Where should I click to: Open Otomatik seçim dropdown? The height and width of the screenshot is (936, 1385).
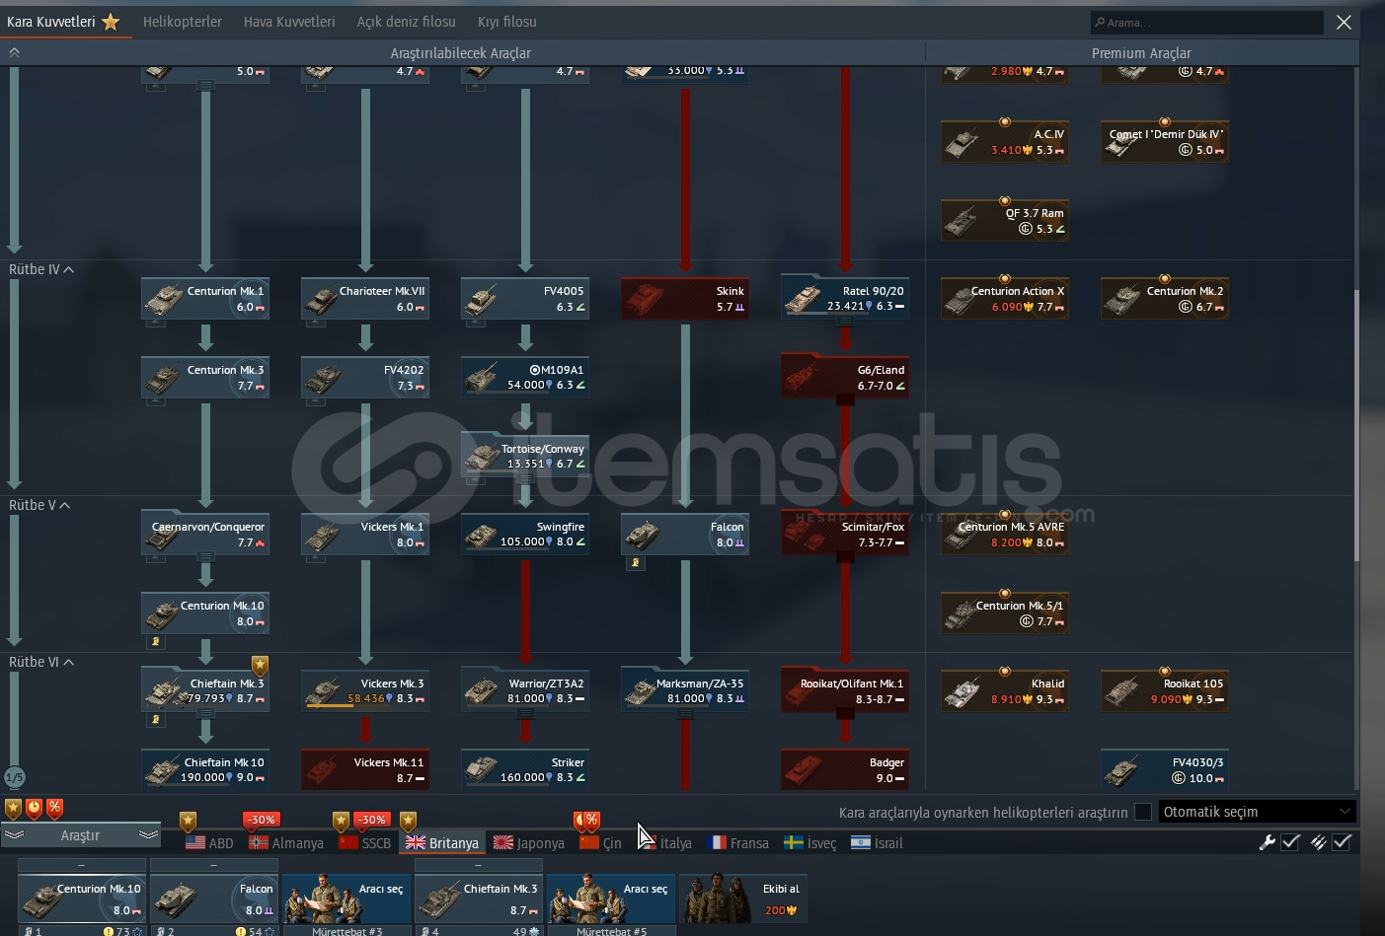pyautogui.click(x=1257, y=812)
